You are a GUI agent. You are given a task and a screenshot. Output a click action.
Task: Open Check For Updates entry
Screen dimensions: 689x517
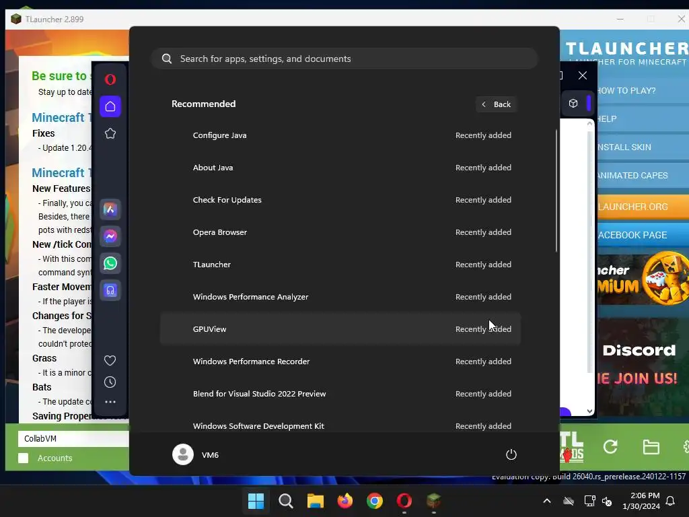340,200
